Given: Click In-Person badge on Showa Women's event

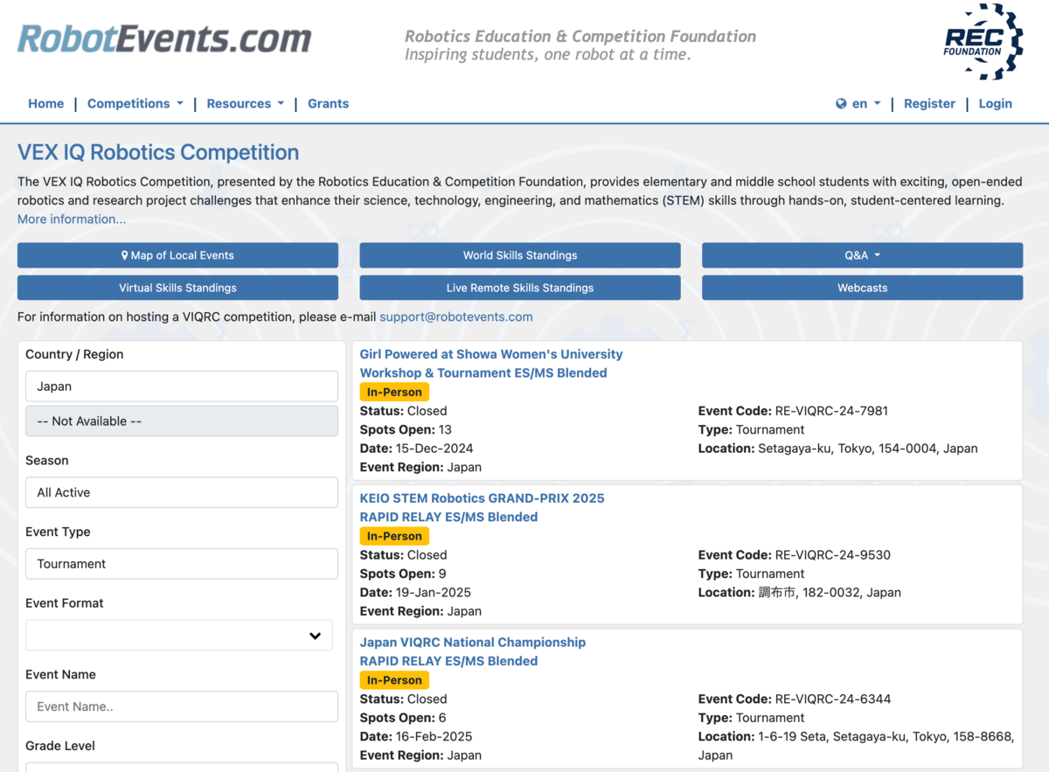Looking at the screenshot, I should coord(394,392).
